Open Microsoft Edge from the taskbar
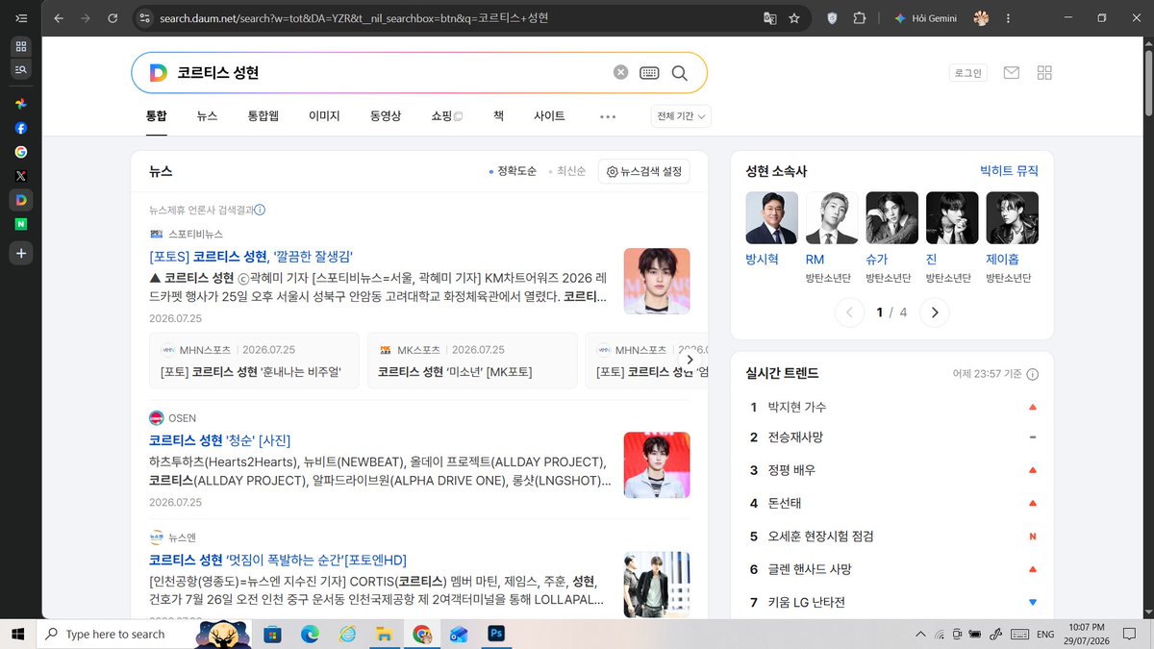The image size is (1154, 649). (x=310, y=634)
